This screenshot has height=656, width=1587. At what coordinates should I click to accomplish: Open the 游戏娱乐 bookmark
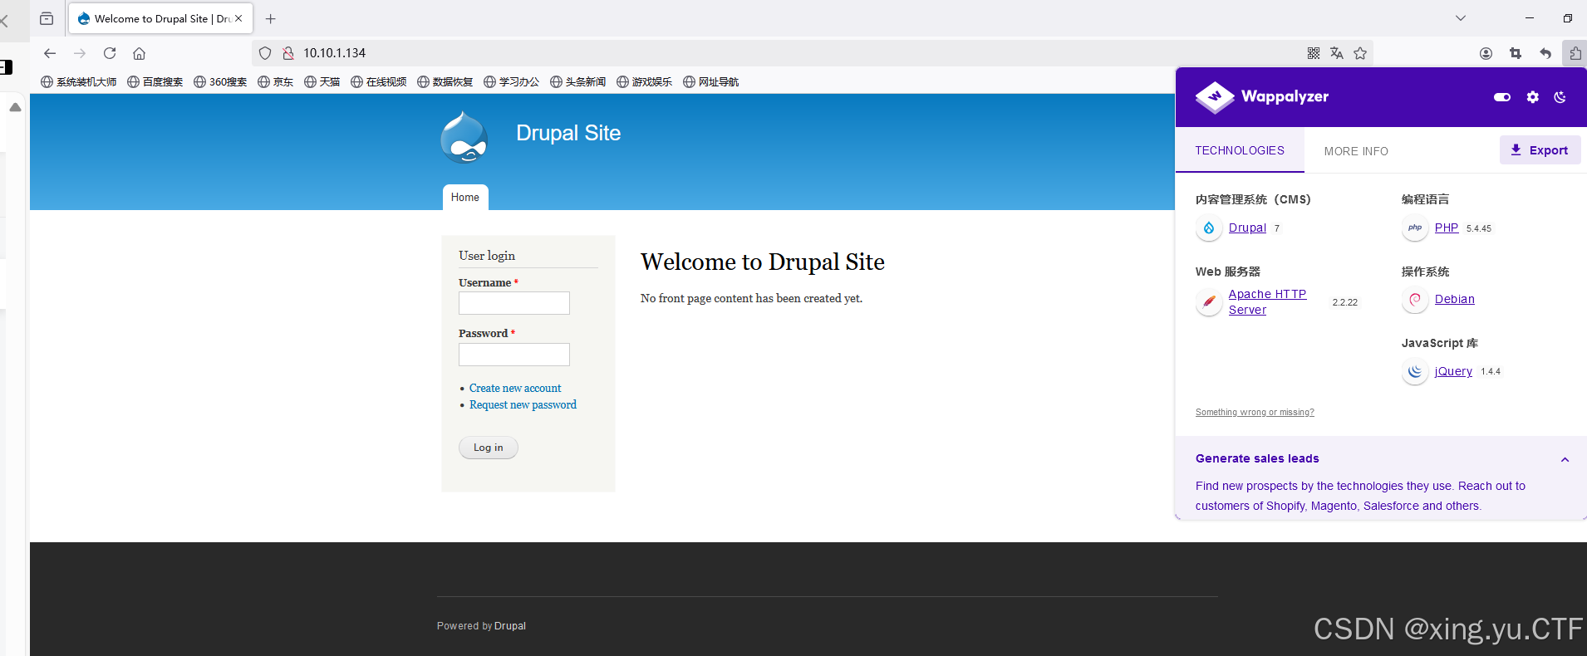[x=645, y=81]
